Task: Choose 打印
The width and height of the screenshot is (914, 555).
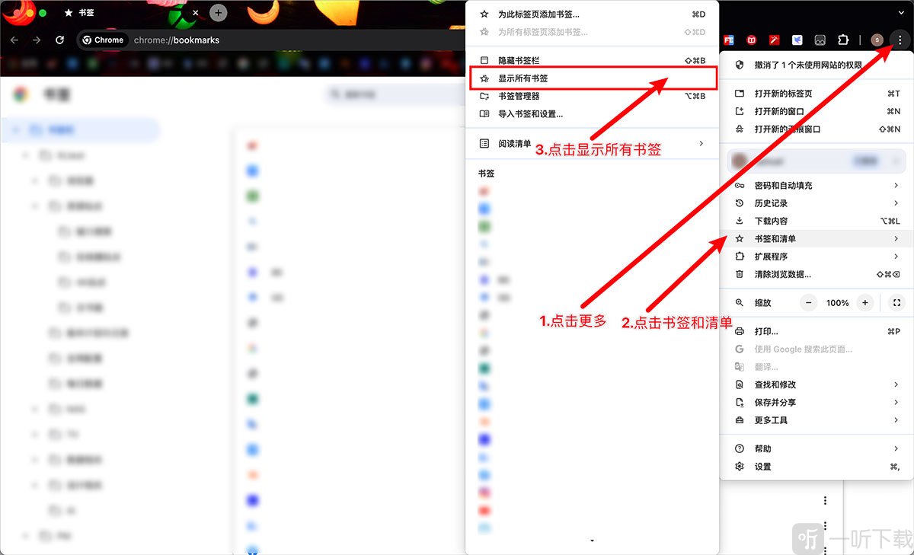Action: point(817,331)
